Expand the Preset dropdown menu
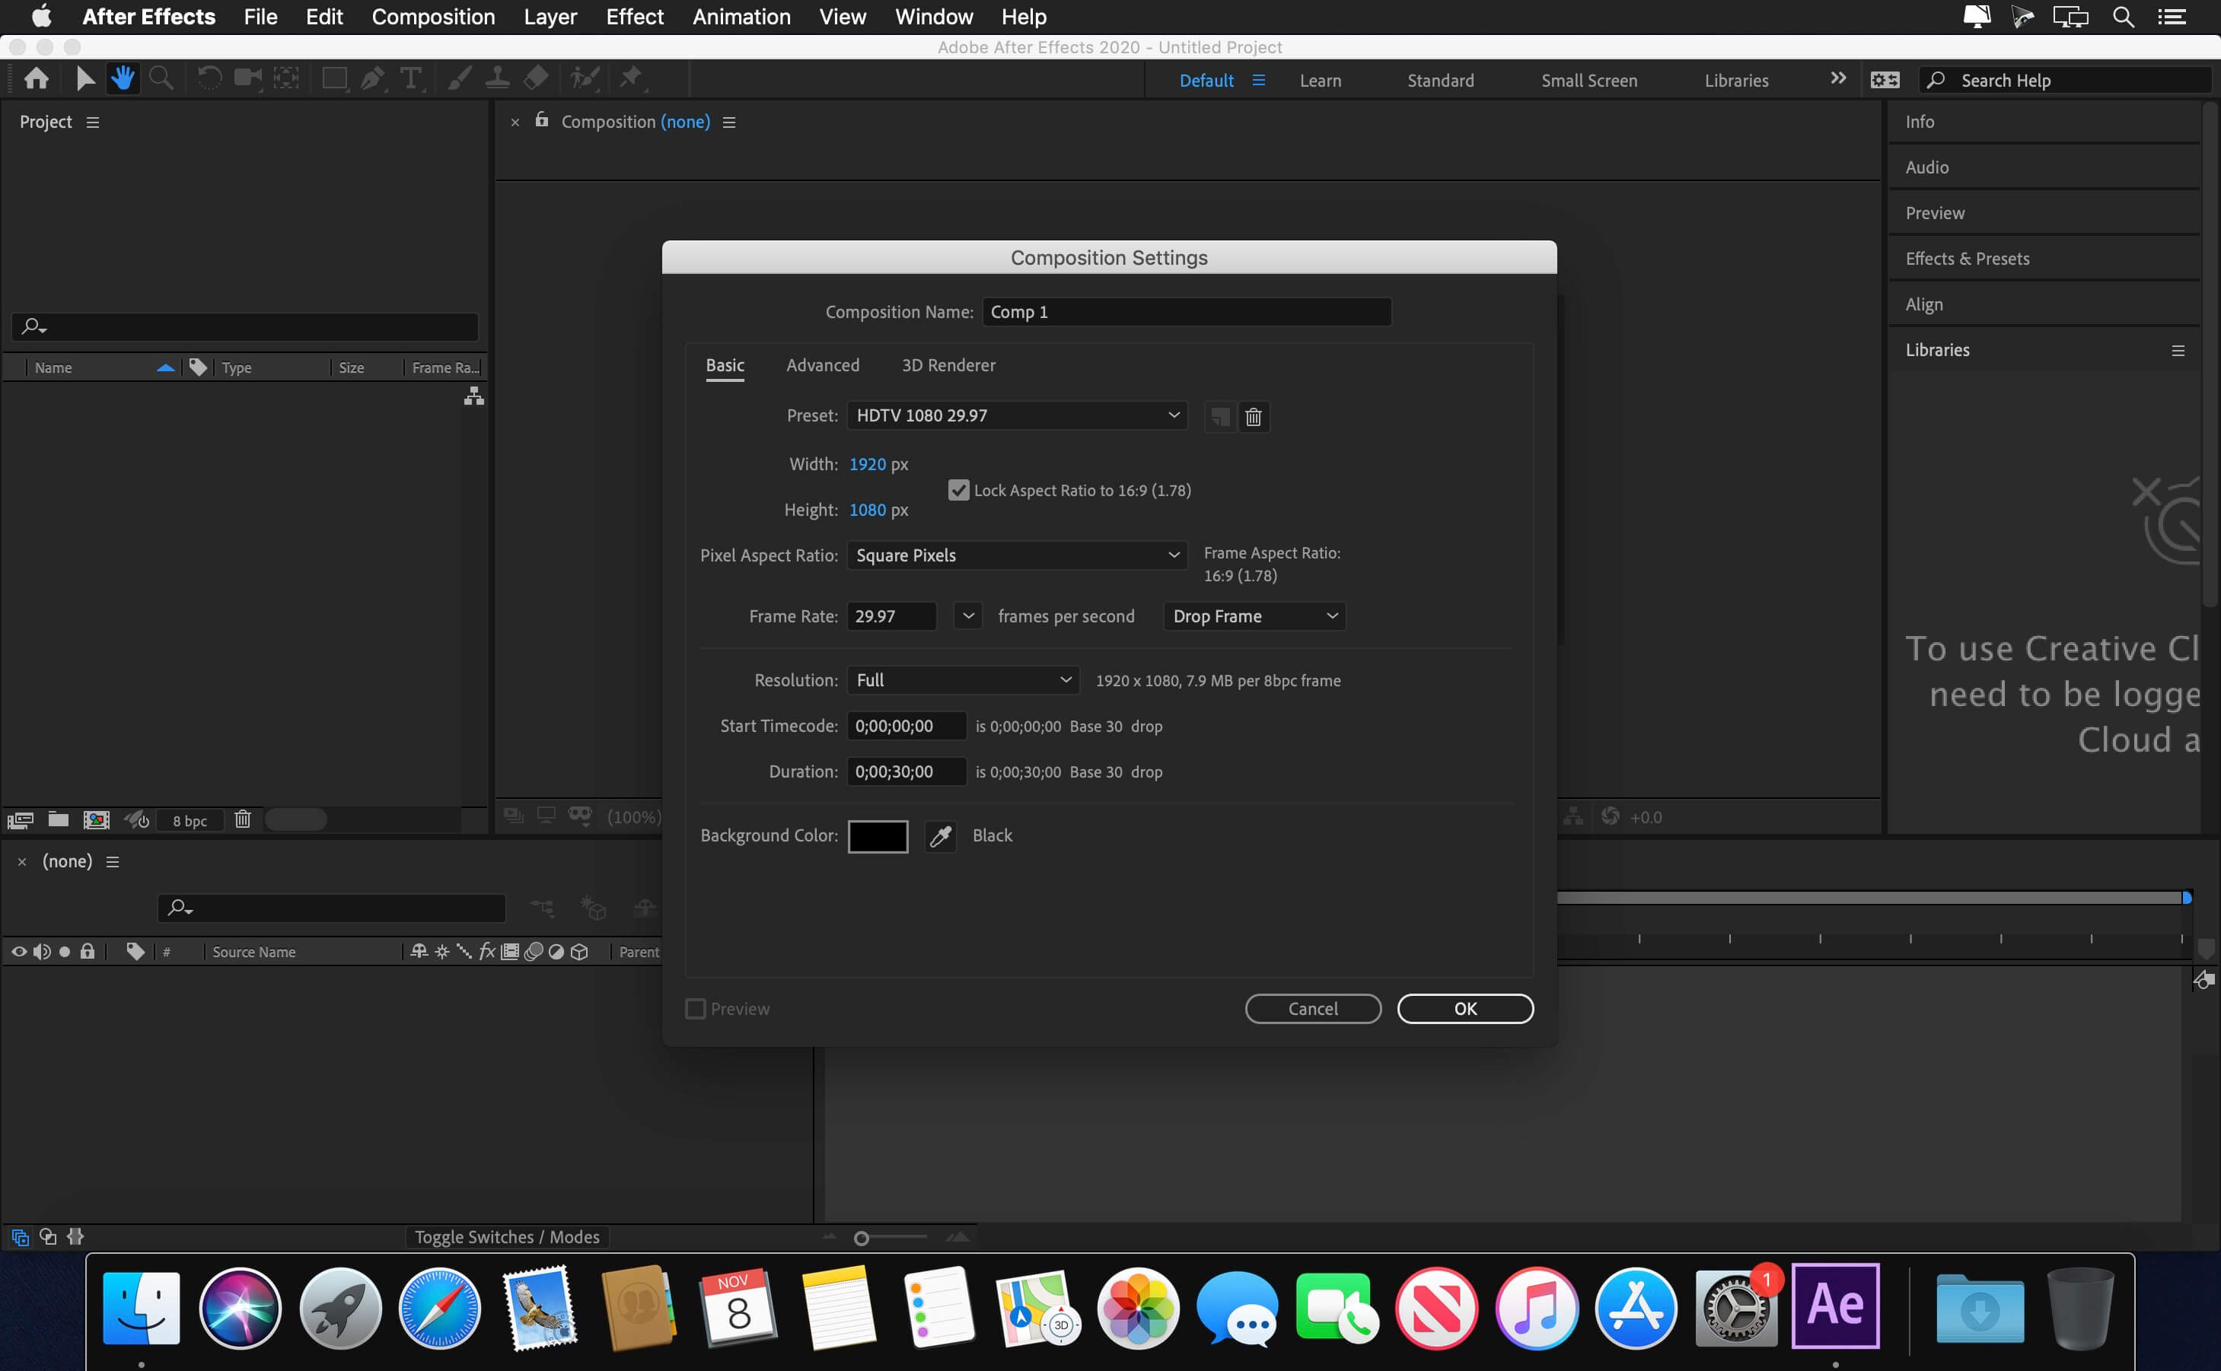2221x1371 pixels. point(1172,415)
